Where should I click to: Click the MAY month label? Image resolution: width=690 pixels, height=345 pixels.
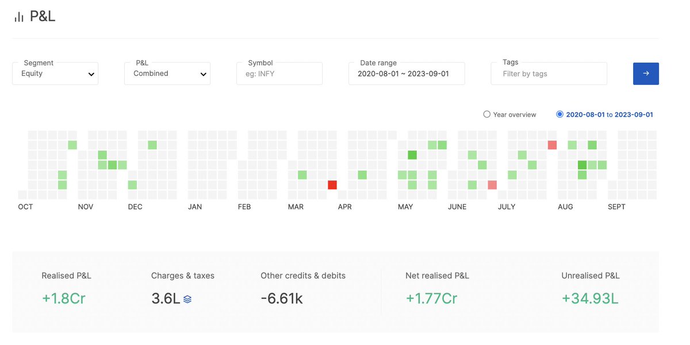coord(405,207)
